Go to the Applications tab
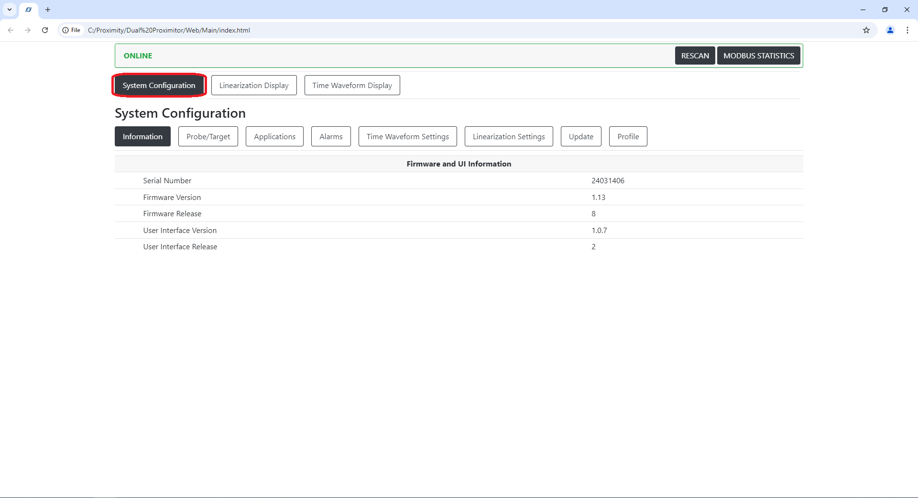918x498 pixels. tap(275, 136)
